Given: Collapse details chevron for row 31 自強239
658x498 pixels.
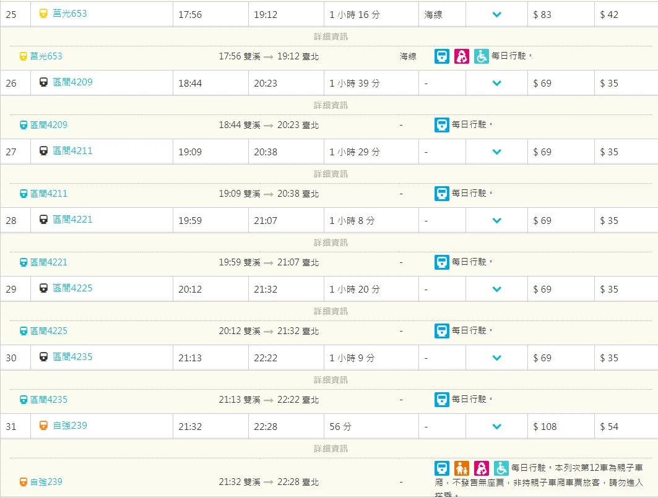Looking at the screenshot, I should pyautogui.click(x=497, y=427).
